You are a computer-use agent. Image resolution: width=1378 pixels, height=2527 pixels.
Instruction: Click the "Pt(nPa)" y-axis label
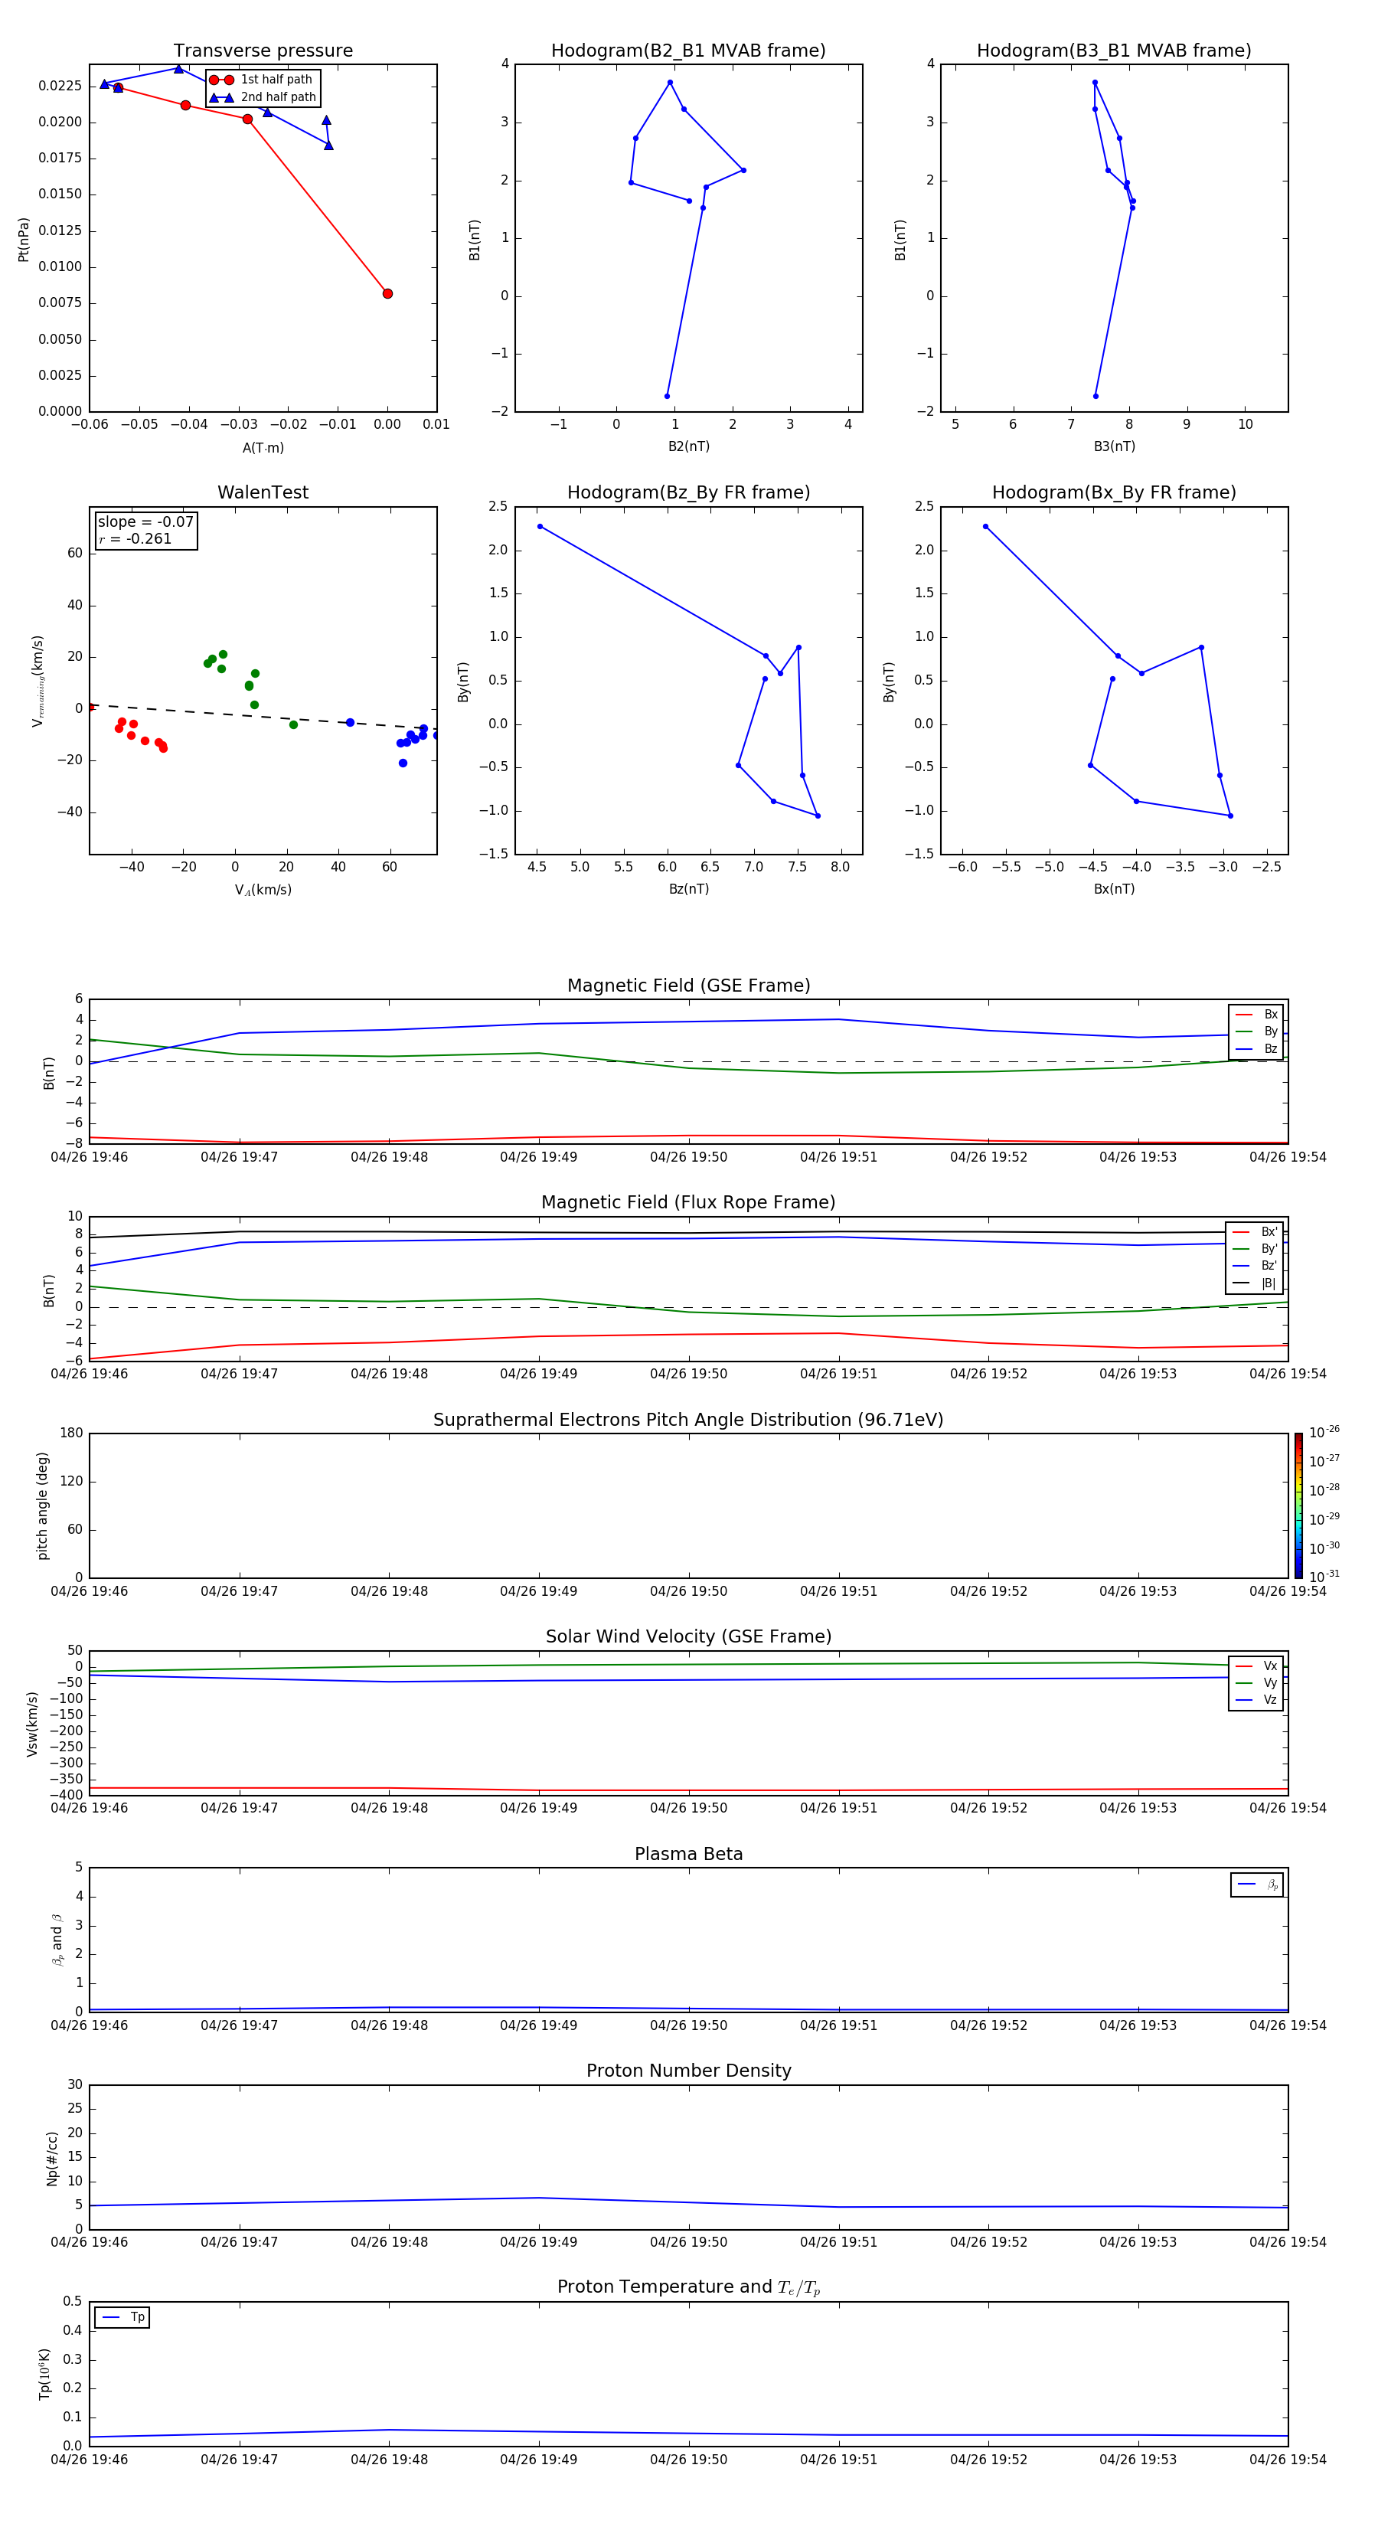24,238
